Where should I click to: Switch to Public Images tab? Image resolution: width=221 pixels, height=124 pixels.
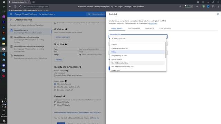coord(117,28)
